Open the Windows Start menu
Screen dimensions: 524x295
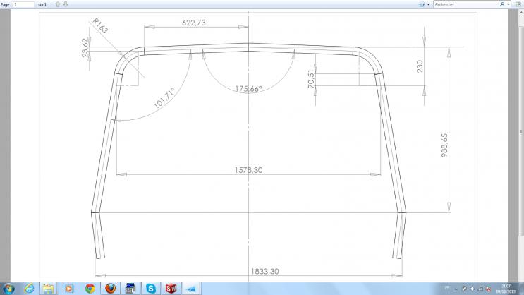tap(8, 288)
